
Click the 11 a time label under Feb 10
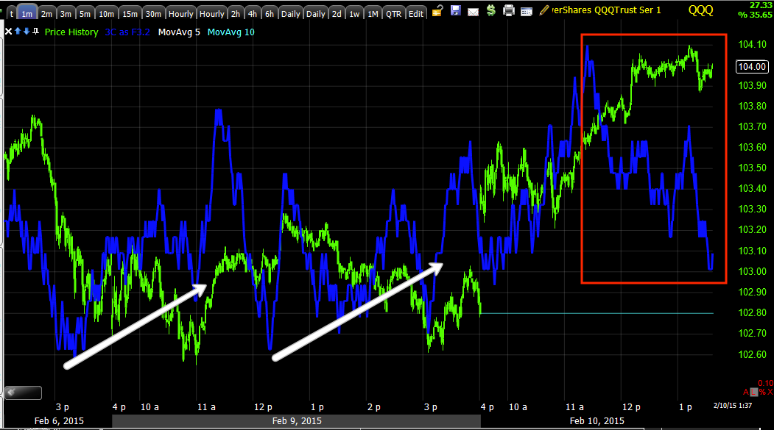coord(574,407)
